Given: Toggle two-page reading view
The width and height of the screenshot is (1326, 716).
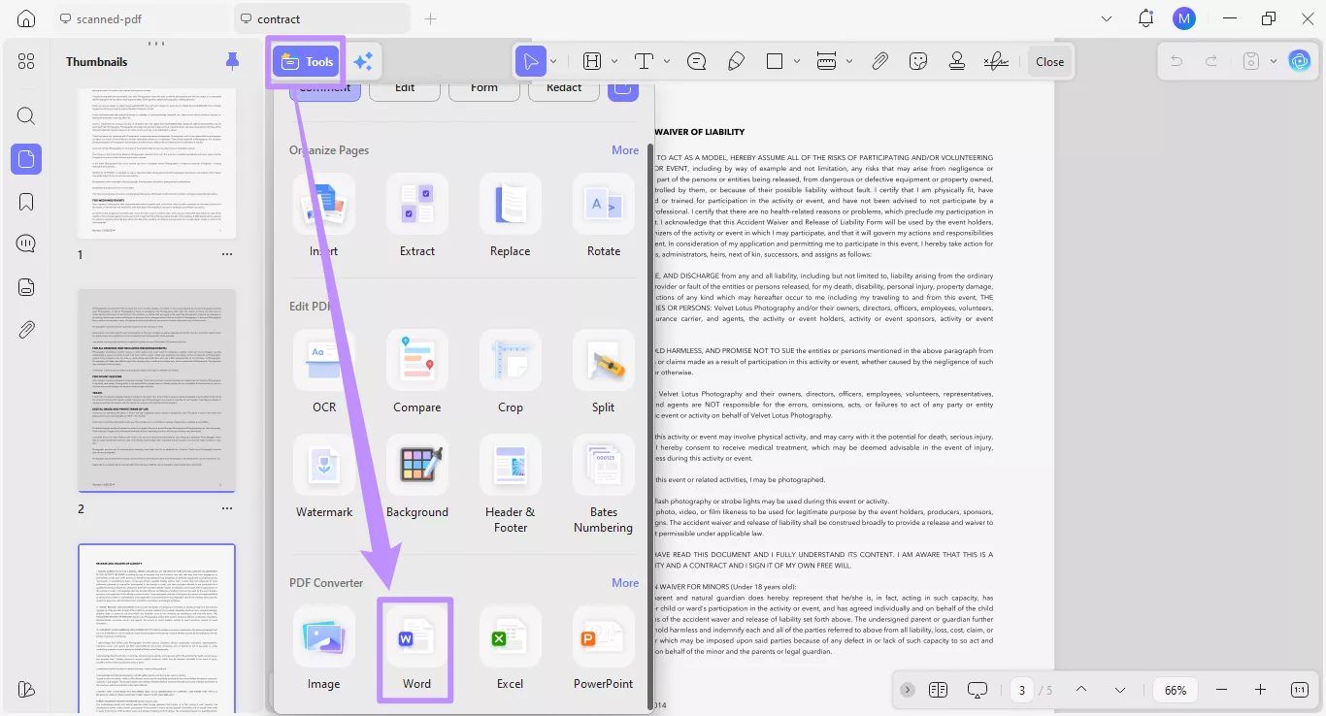Looking at the screenshot, I should 938,690.
